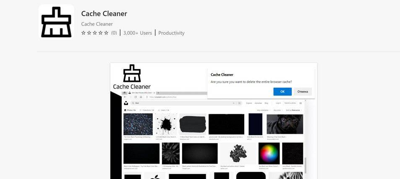This screenshot has width=400, height=179.
Task: Click the zebra stripes thumbnail
Action: (286, 175)
